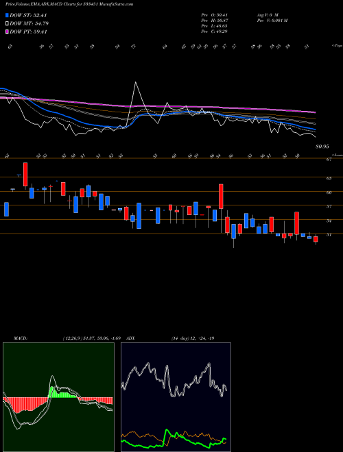Click the '<Lows' label at right edge
Viewport: 343px width, 452px height.
[337, 155]
